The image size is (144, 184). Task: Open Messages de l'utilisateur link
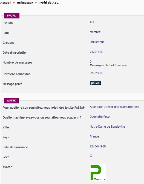click(108, 65)
